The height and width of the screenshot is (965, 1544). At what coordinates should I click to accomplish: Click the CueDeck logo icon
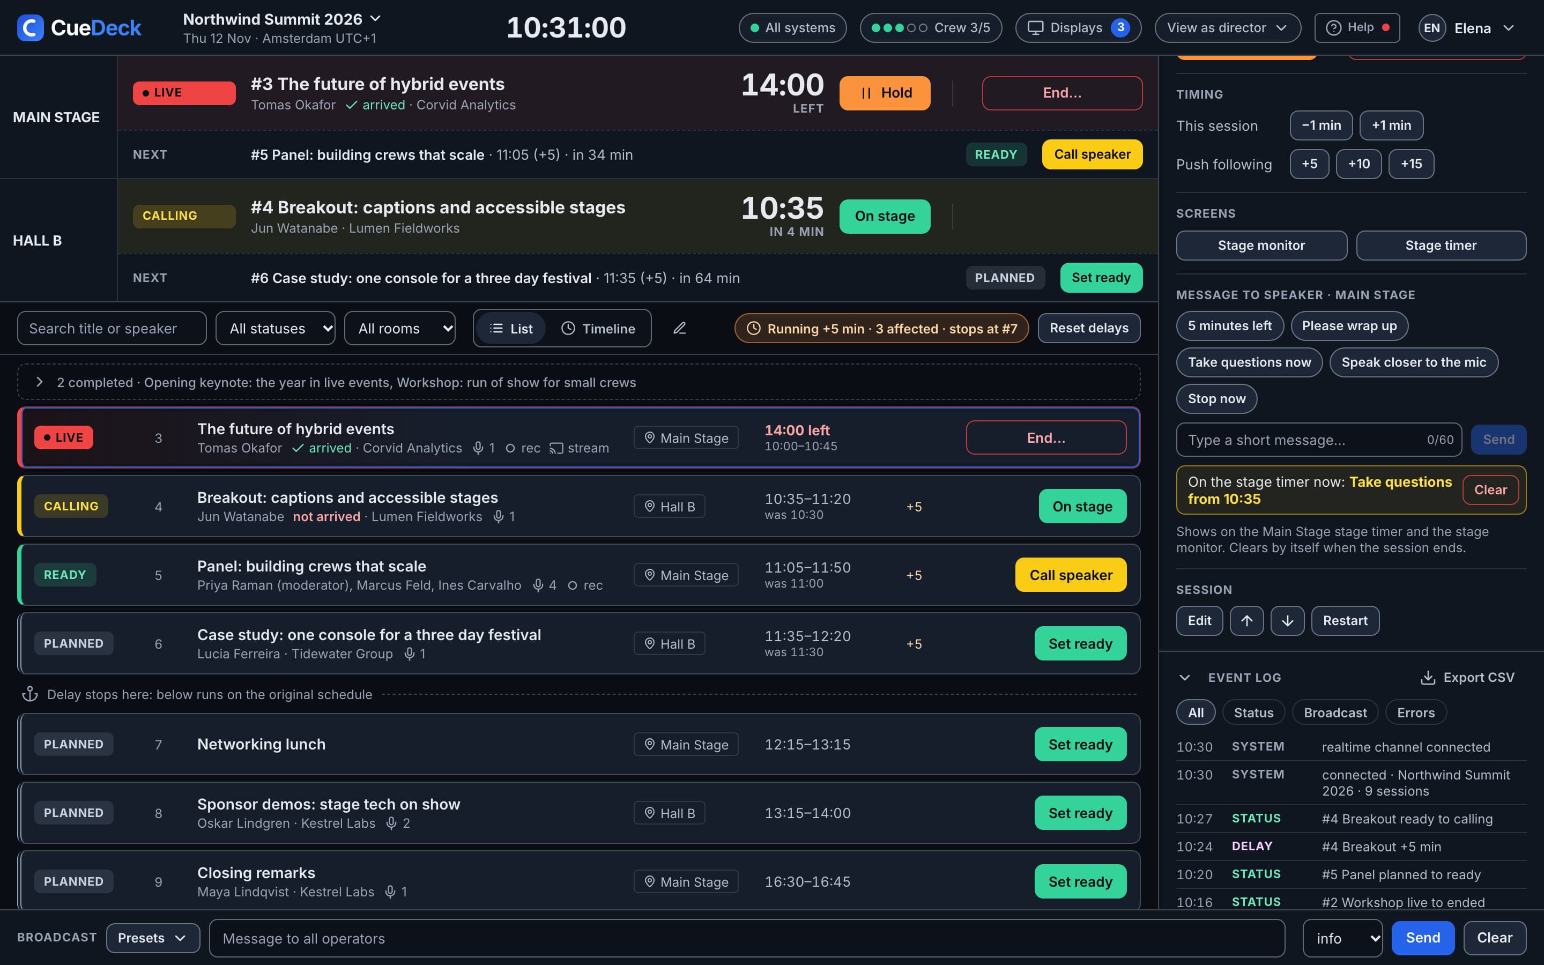click(30, 27)
